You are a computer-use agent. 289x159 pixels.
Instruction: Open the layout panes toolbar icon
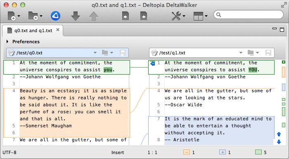(x=198, y=16)
